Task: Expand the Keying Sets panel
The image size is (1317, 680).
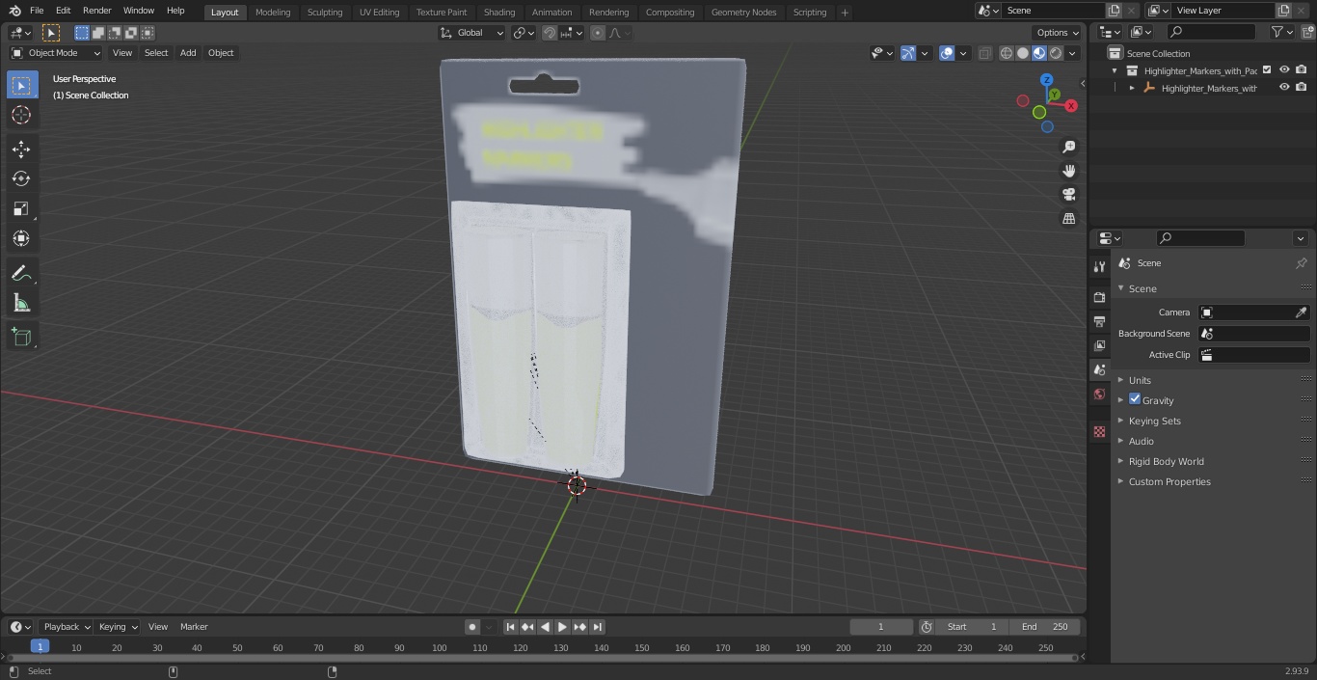Action: (1154, 421)
